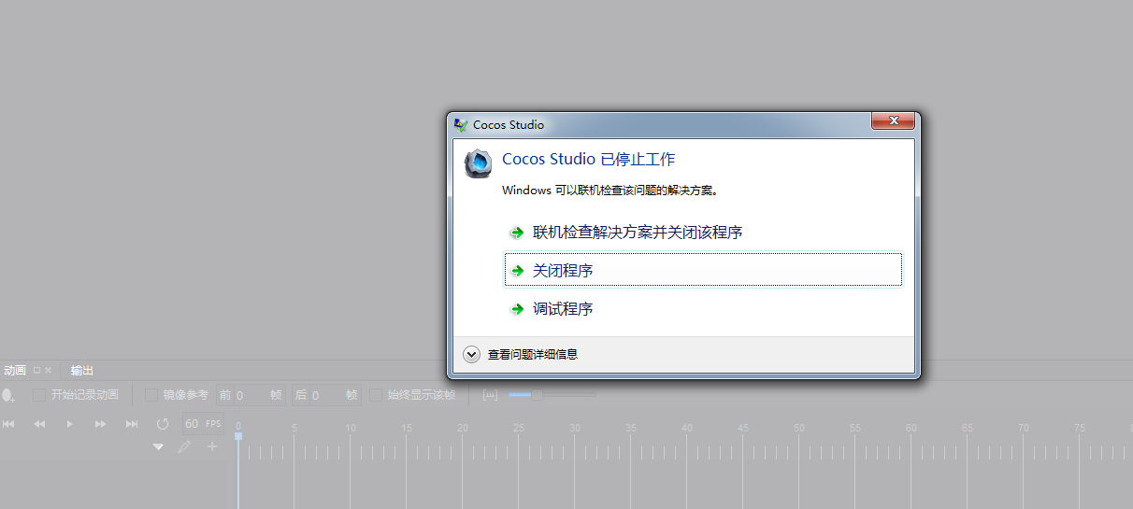
Task: Close the Cocos Studio error dialog
Action: pyautogui.click(x=893, y=121)
